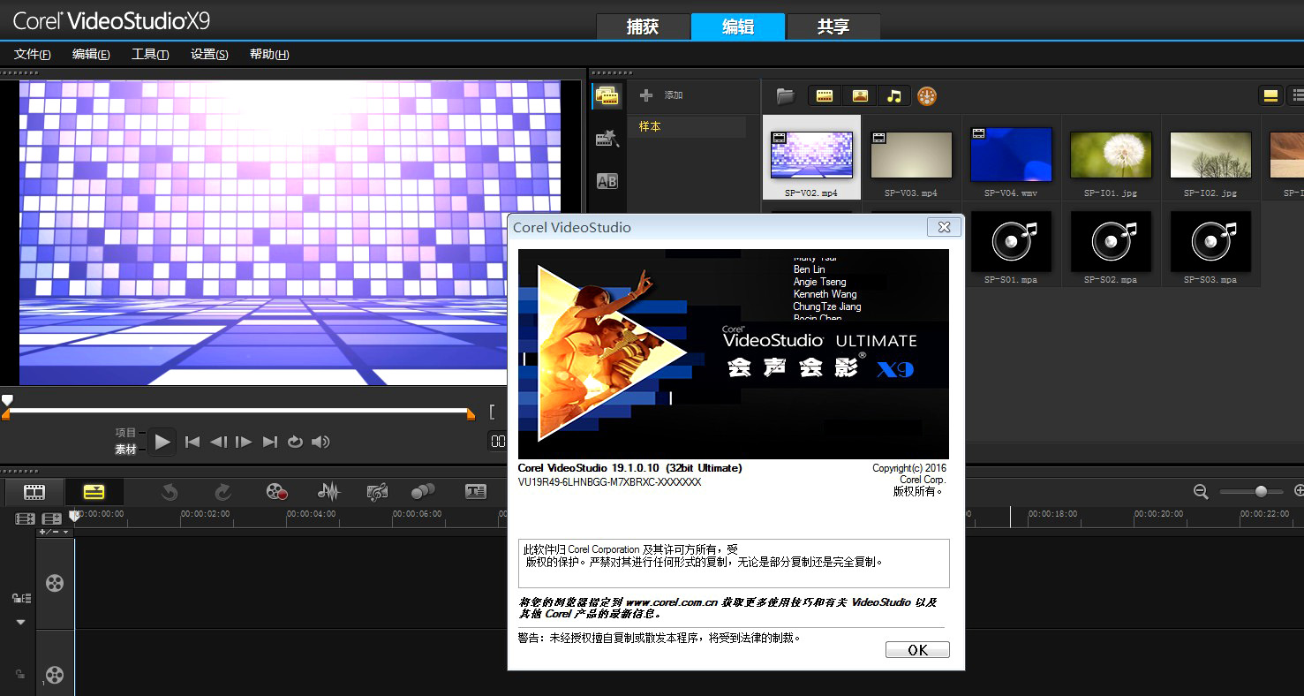Open the motion tracking icon
Viewport: 1304px width, 696px height.
(424, 492)
